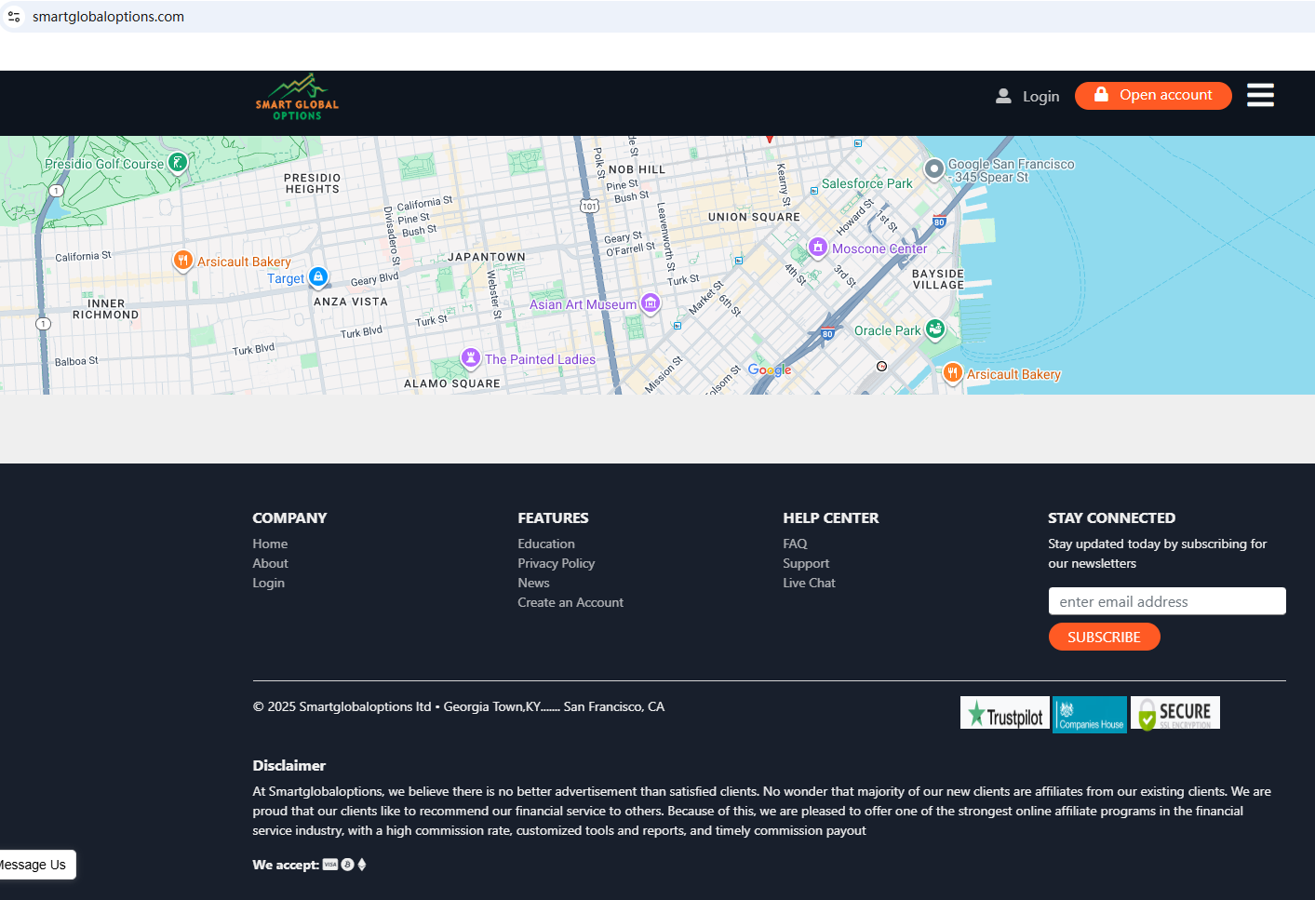Viewport: 1315px width, 900px height.
Task: Go to Home in the footer
Action: tap(270, 544)
